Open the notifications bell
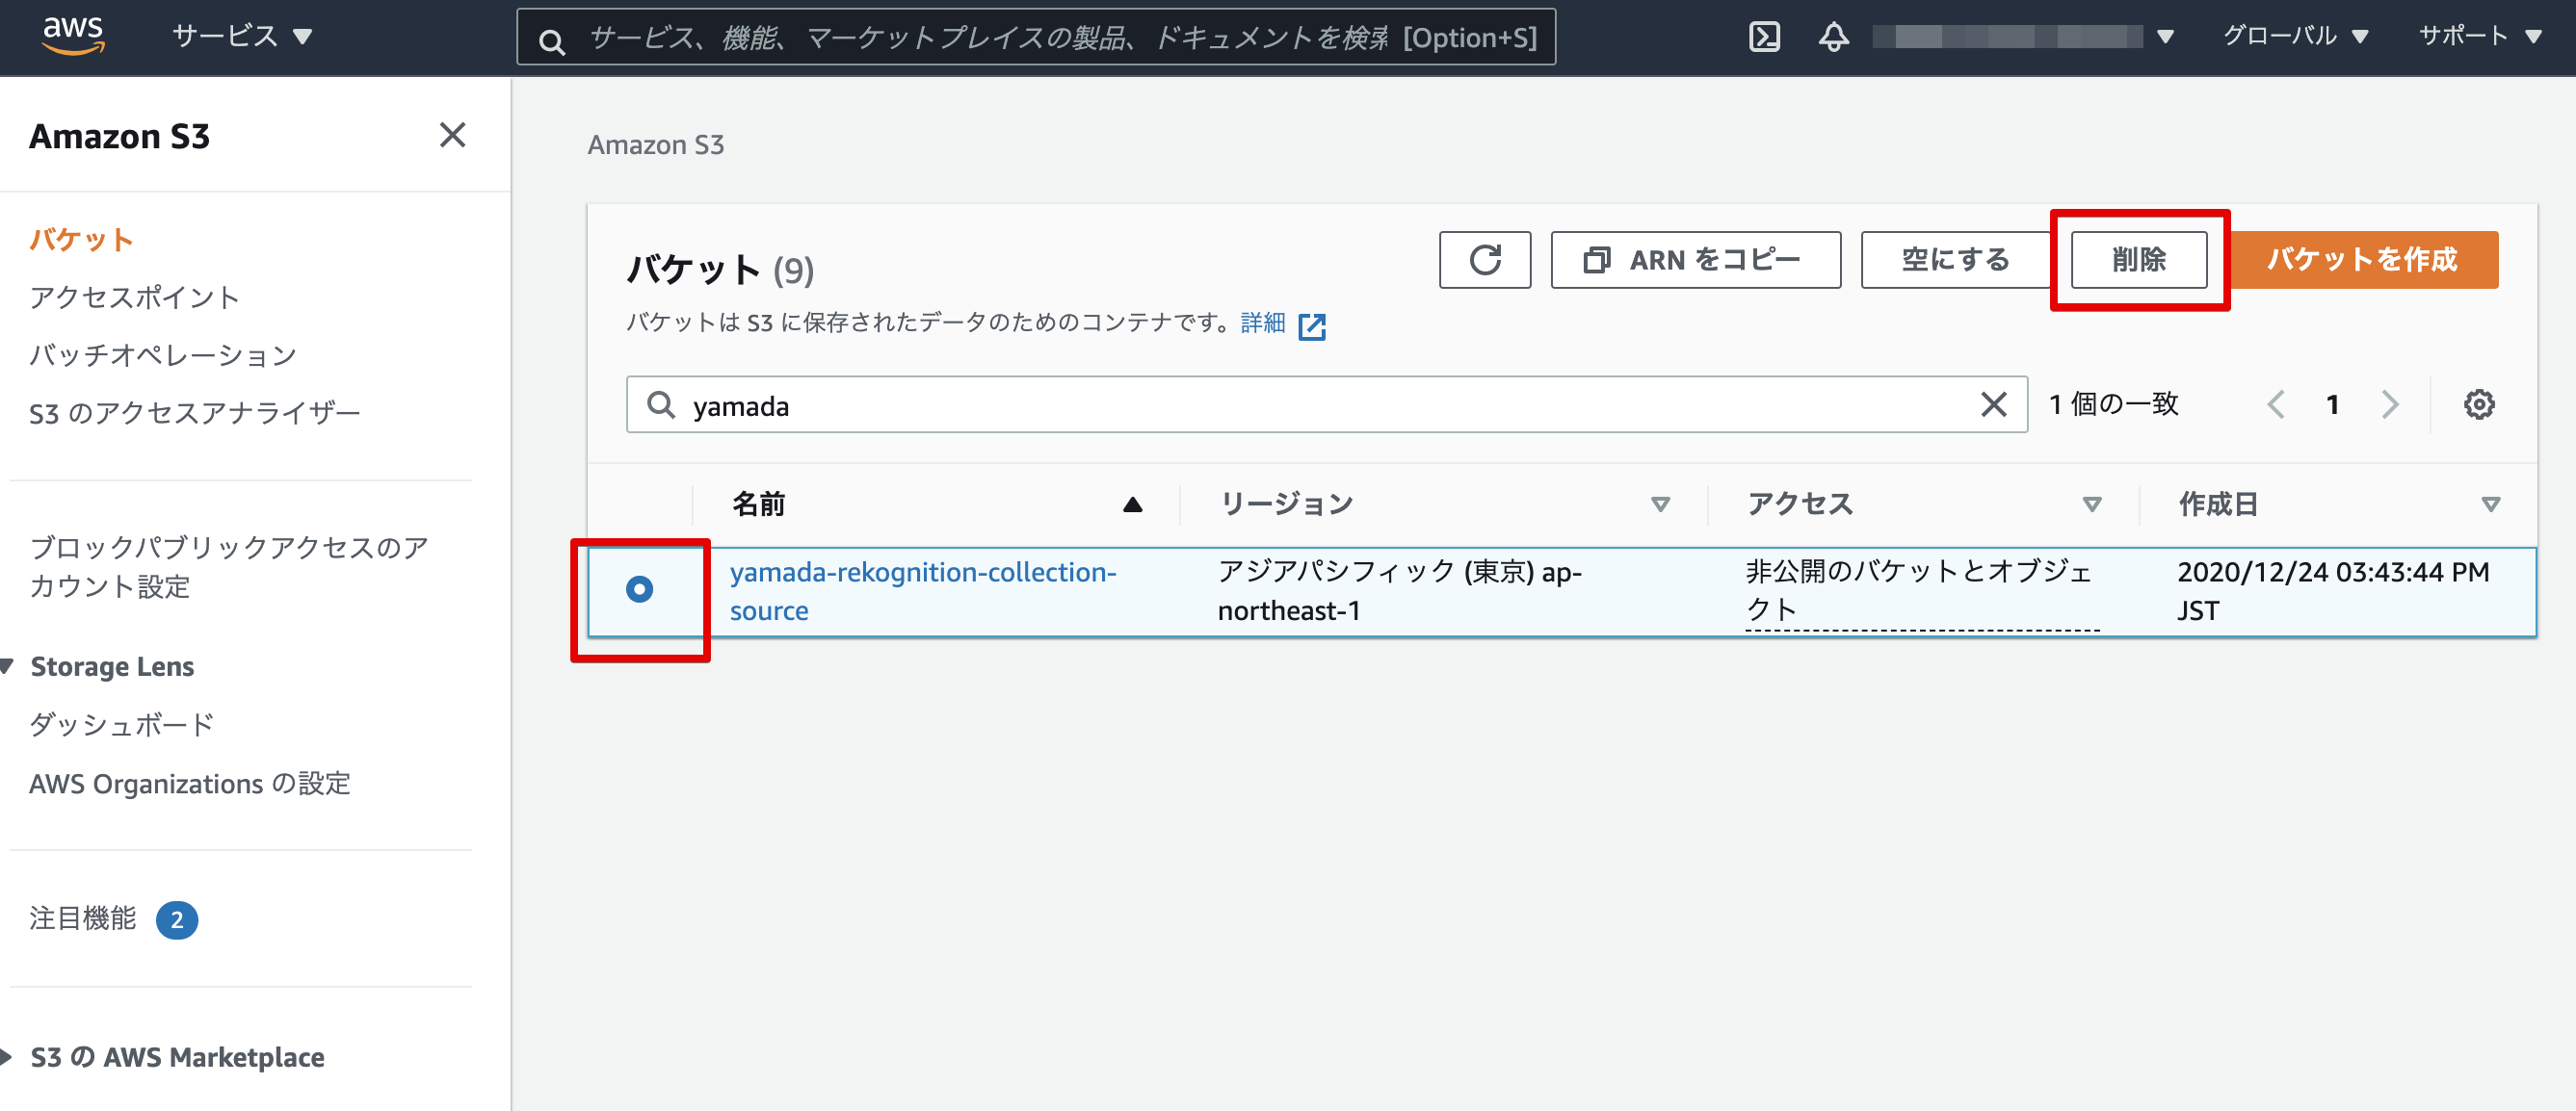This screenshot has height=1111, width=2576. point(1833,37)
